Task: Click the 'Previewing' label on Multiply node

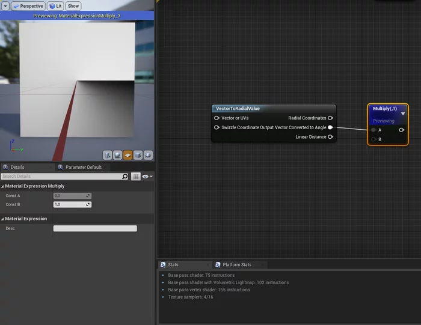Action: point(384,121)
